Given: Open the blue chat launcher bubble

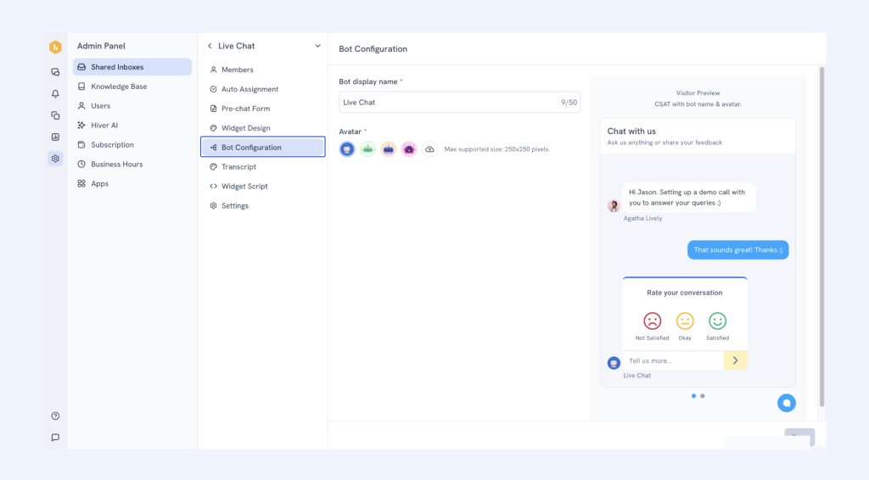Looking at the screenshot, I should click(x=786, y=403).
